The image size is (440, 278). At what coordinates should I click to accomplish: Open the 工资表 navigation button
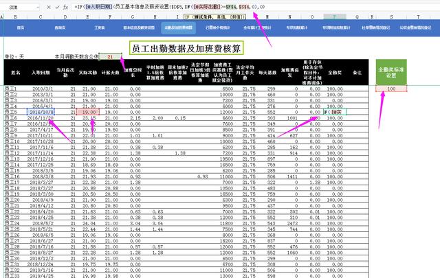[x=99, y=27]
